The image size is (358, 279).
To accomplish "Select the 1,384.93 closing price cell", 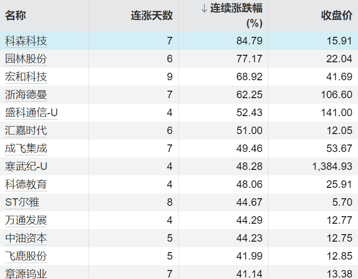I will [333, 166].
